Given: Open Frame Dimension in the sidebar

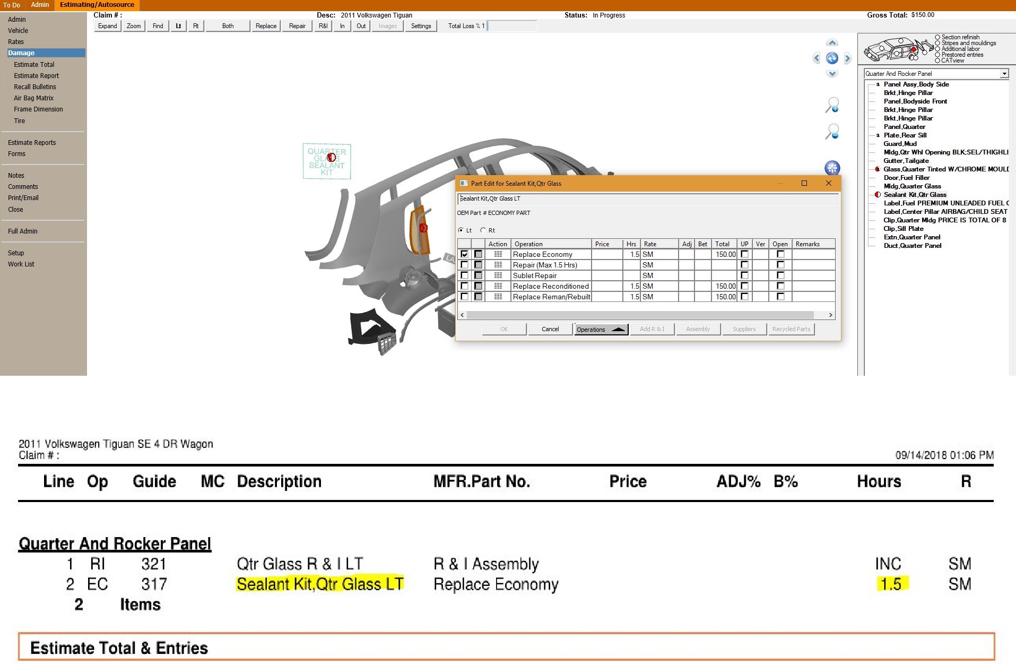Looking at the screenshot, I should click(38, 109).
